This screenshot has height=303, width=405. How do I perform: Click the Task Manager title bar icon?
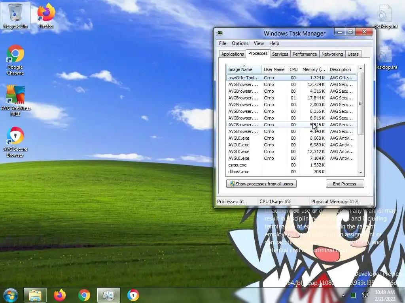coord(220,33)
